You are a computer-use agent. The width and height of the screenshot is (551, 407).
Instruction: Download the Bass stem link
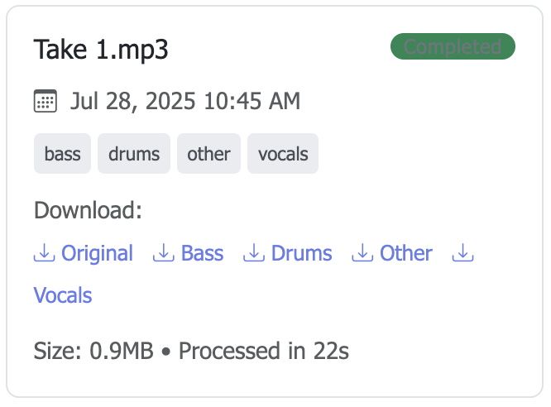tap(202, 253)
